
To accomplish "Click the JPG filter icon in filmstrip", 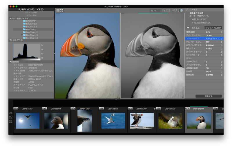I will coord(11,113).
